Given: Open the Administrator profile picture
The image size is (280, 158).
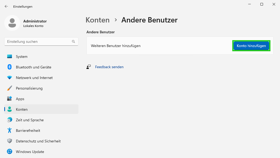Looking at the screenshot, I should 12,23.
